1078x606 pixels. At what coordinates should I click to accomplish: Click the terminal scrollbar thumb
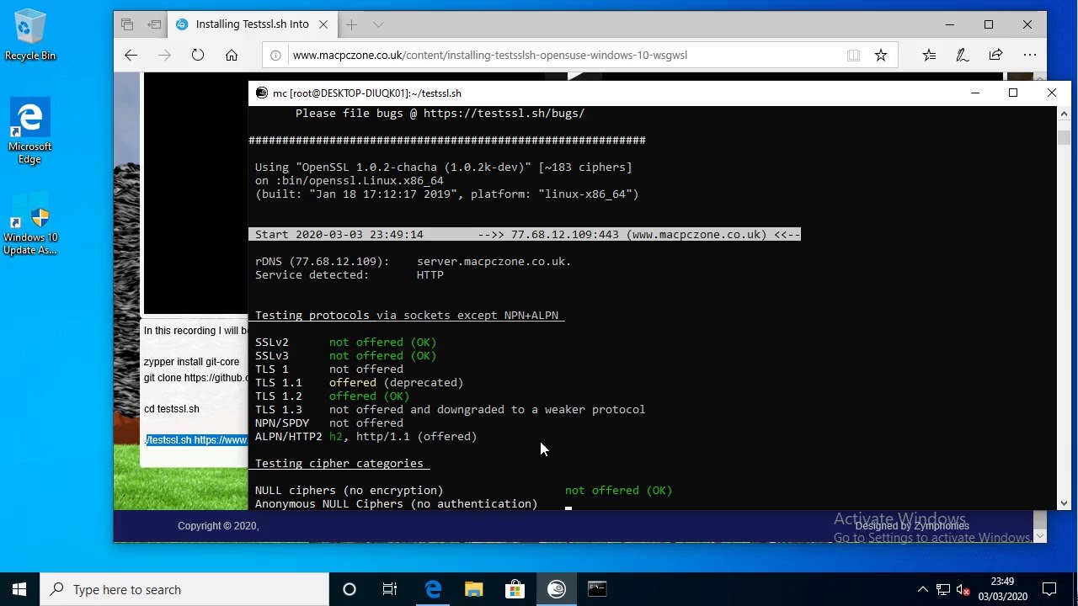[1064, 137]
